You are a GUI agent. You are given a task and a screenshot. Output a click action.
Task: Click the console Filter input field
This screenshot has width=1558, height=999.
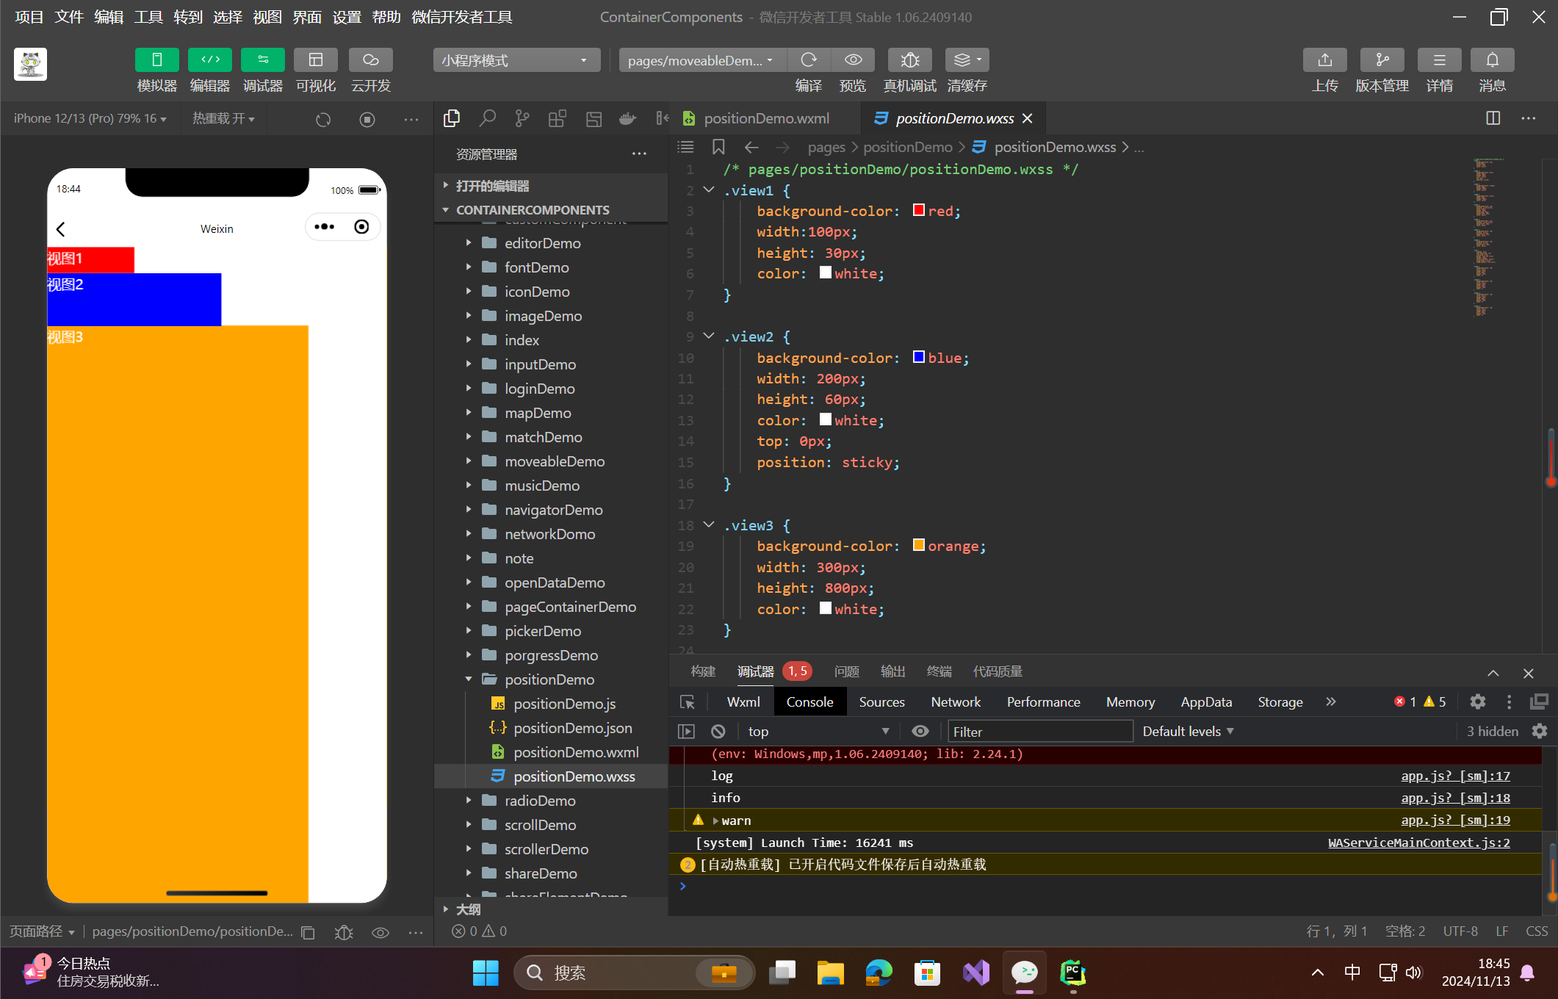[x=1039, y=732]
